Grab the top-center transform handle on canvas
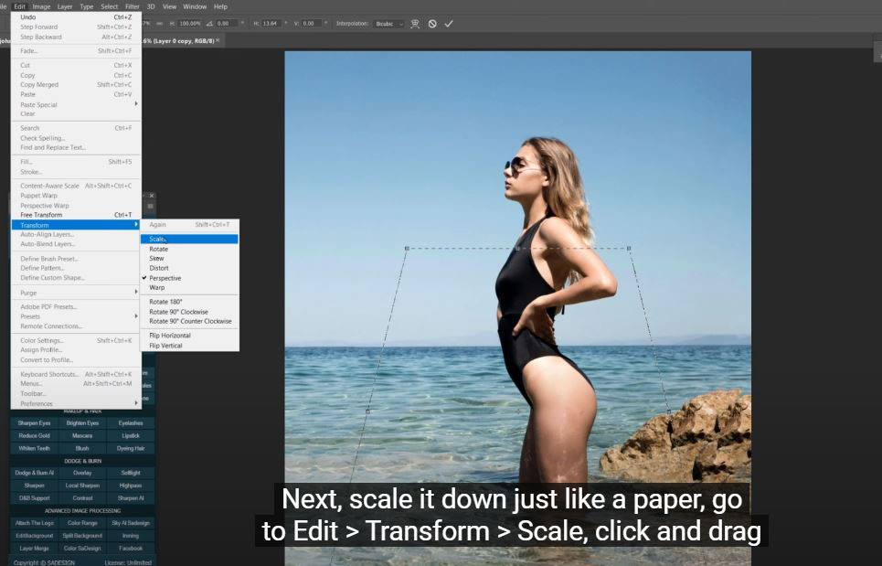Image resolution: width=882 pixels, height=566 pixels. [518, 248]
